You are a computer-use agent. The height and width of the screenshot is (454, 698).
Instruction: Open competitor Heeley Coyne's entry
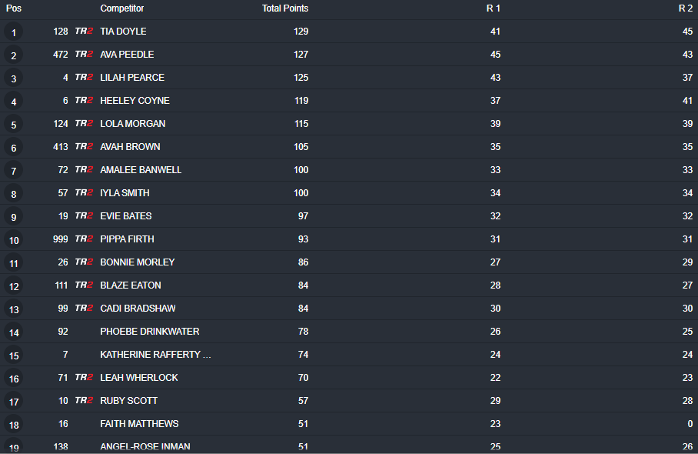tap(135, 101)
